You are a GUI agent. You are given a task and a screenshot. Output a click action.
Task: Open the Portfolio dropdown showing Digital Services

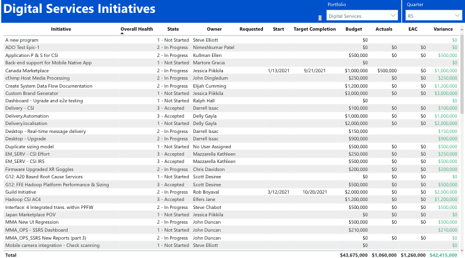[x=362, y=15]
